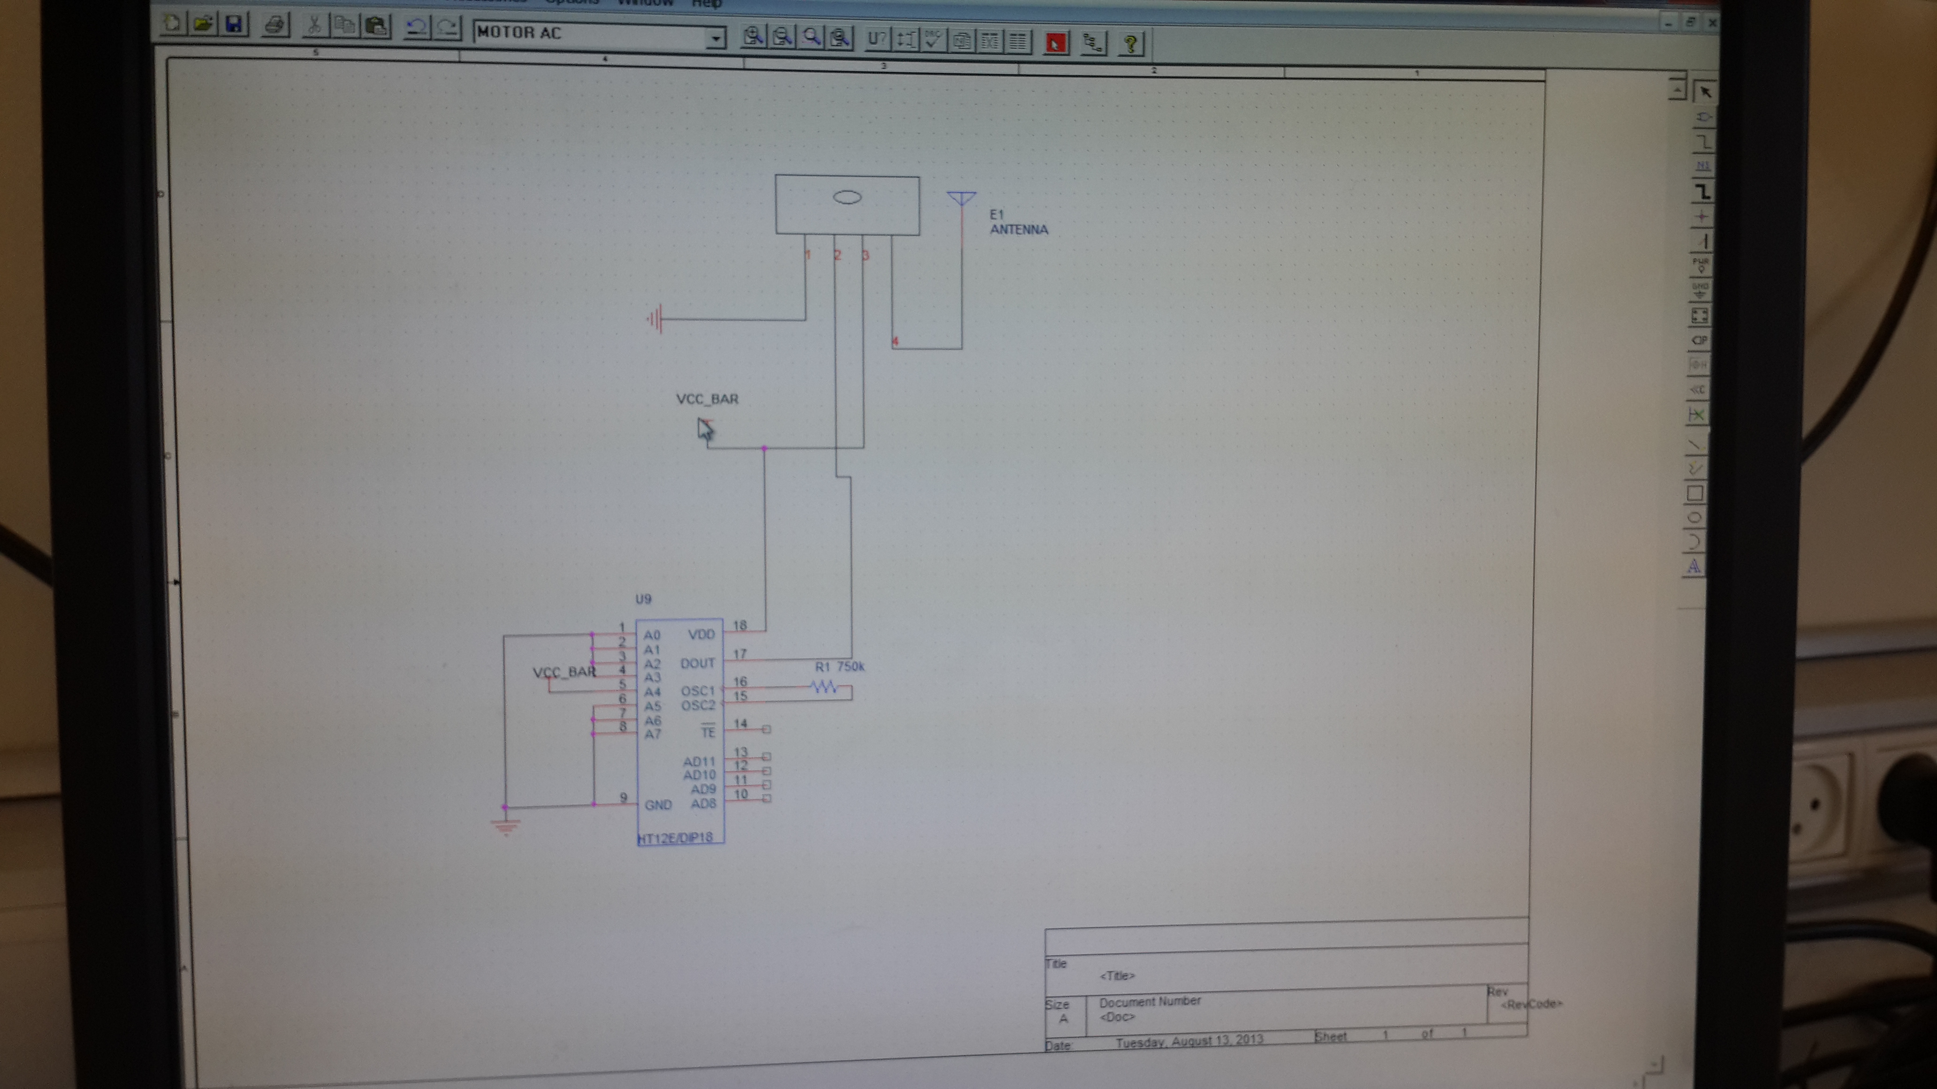The width and height of the screenshot is (1937, 1089).
Task: Create a new document with New icon
Action: [172, 24]
